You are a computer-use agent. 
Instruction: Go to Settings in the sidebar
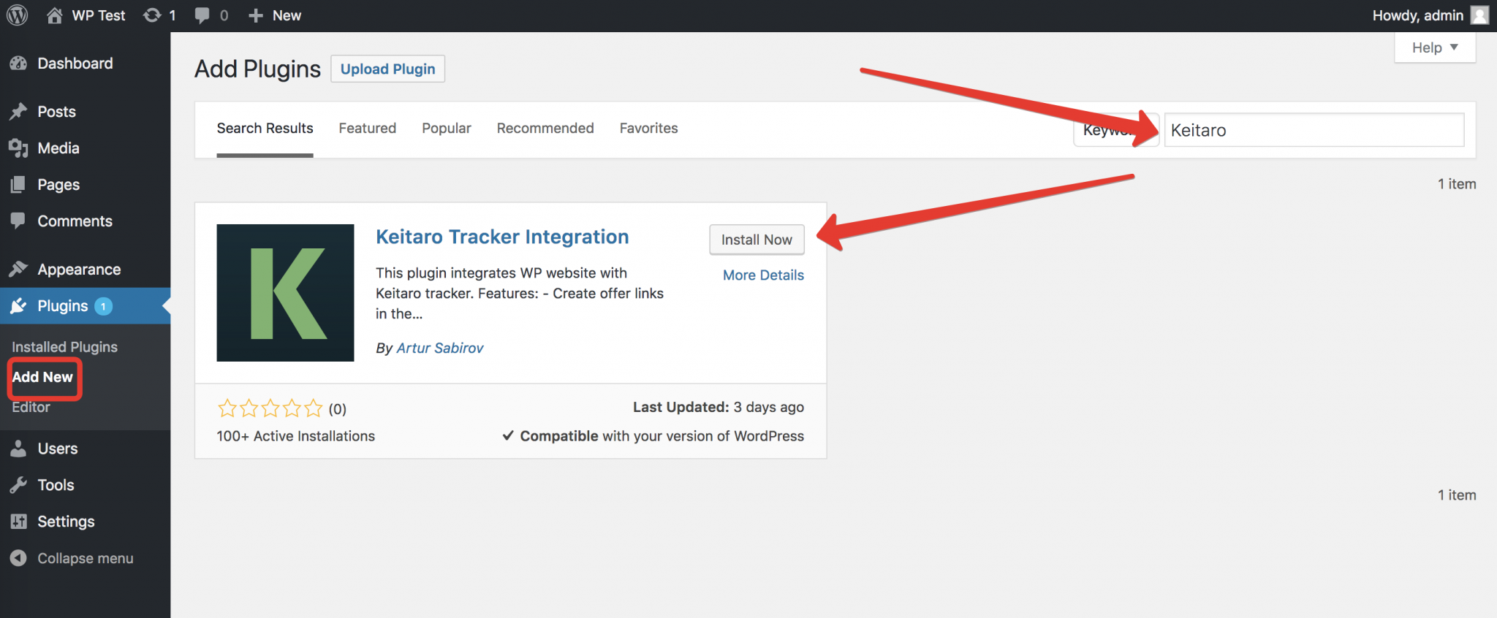[x=66, y=522]
